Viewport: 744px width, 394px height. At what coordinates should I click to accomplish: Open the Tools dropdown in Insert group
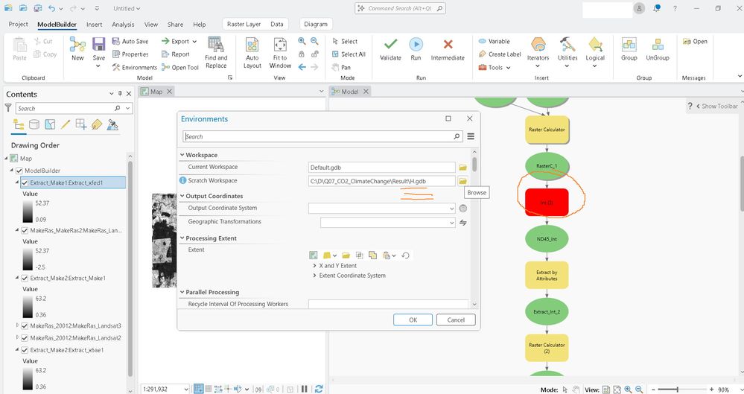point(495,68)
